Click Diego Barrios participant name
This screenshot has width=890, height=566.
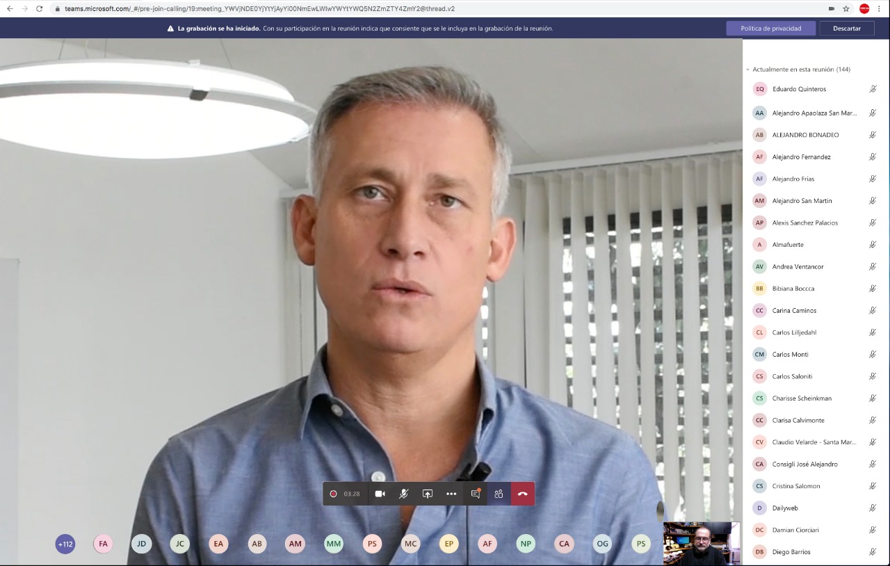[792, 552]
